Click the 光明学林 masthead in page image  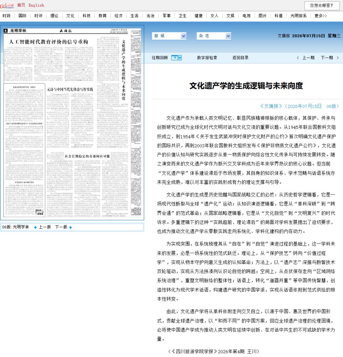point(18,31)
